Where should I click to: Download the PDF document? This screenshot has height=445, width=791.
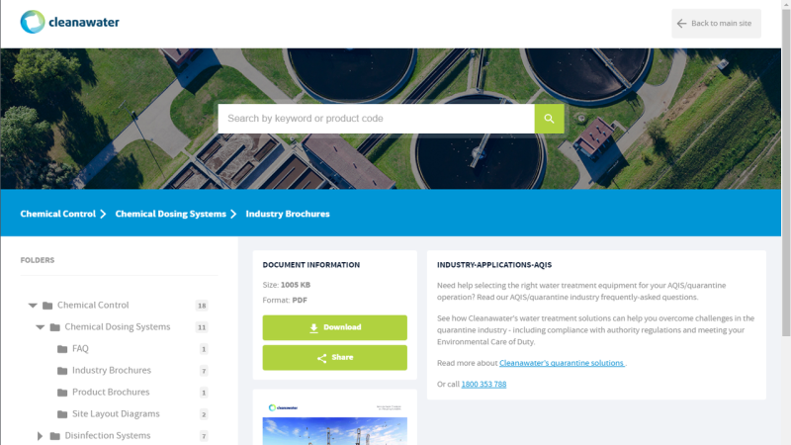[x=334, y=327]
